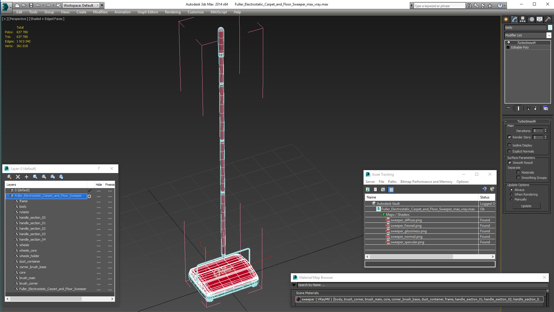The width and height of the screenshot is (554, 312).
Task: Open the Create command panel tab
Action: point(506,19)
